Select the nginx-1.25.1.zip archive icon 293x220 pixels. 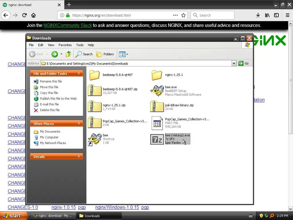pos(94,107)
